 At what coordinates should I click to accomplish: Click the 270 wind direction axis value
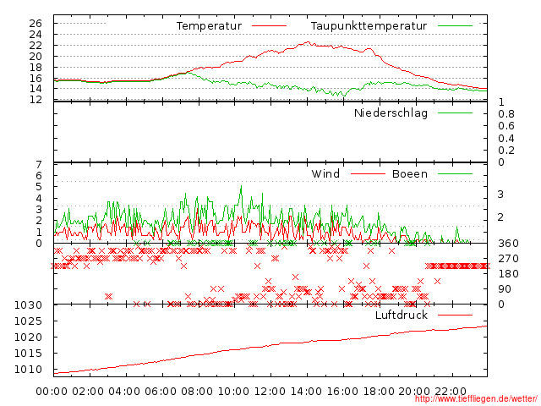(x=508, y=259)
